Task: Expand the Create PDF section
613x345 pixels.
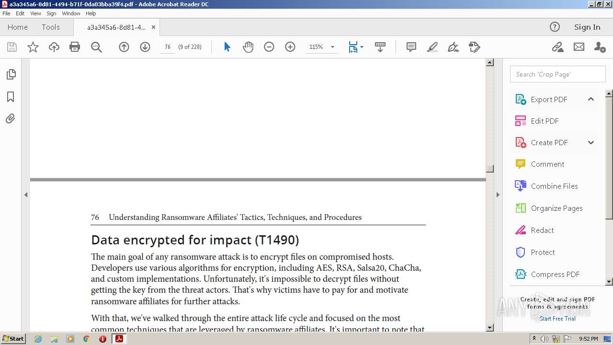Action: (591, 142)
